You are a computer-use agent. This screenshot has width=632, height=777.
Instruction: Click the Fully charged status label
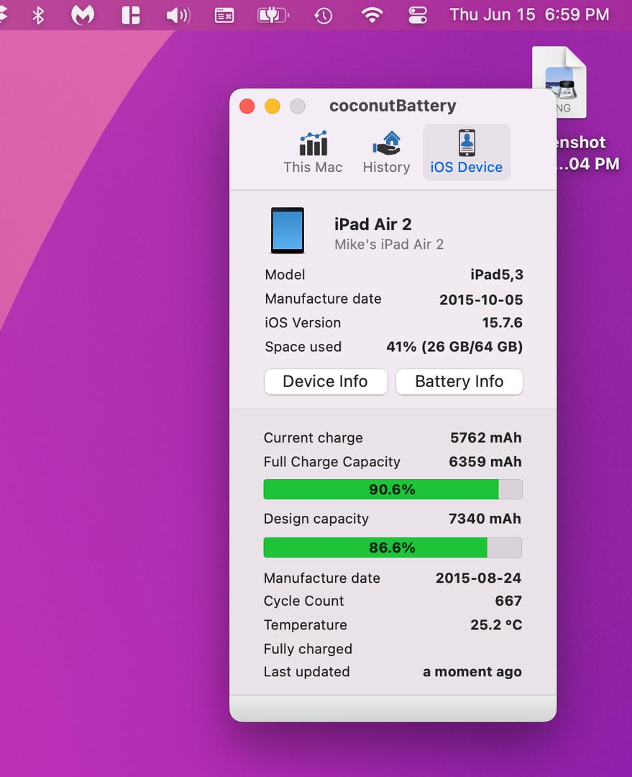(x=308, y=649)
